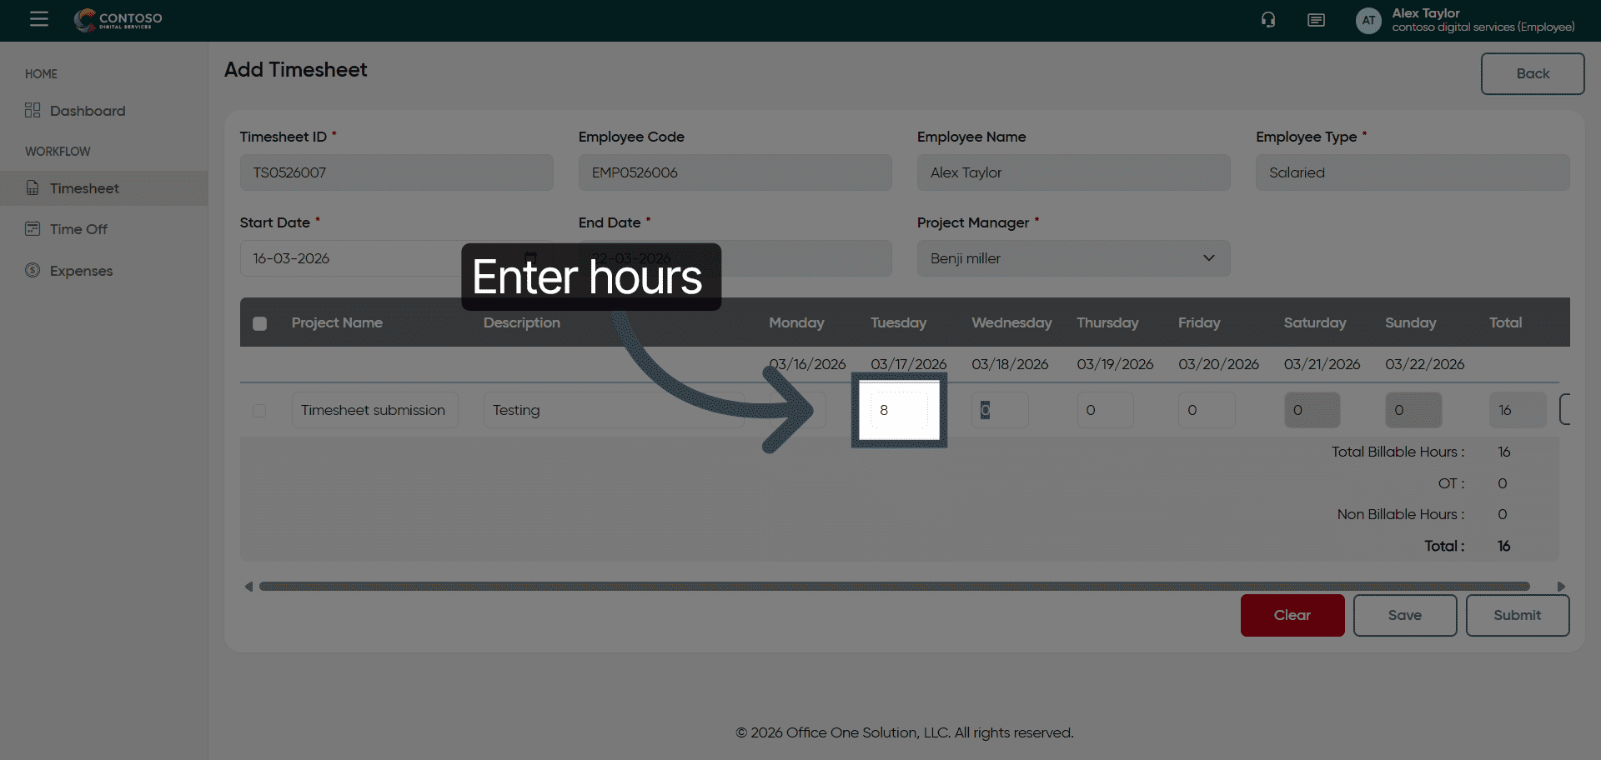
Task: Click the horizontal table scrollbar
Action: (x=893, y=587)
